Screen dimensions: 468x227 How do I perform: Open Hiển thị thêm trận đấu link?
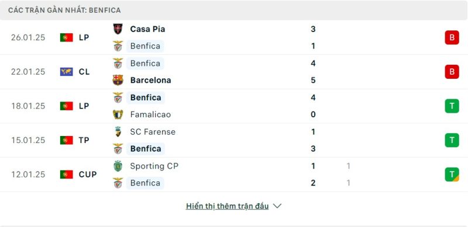pyautogui.click(x=227, y=206)
